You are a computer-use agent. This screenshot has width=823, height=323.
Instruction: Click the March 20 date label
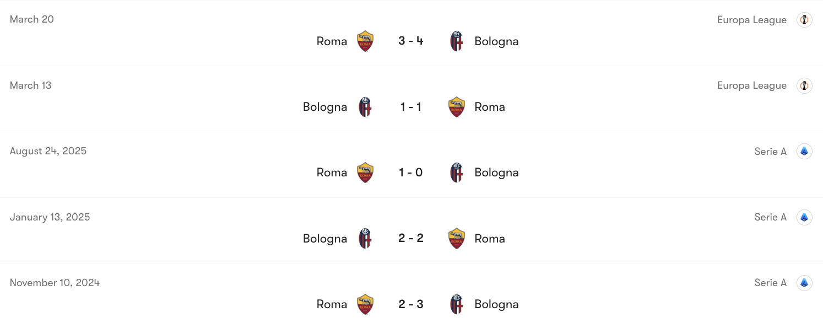(x=31, y=19)
